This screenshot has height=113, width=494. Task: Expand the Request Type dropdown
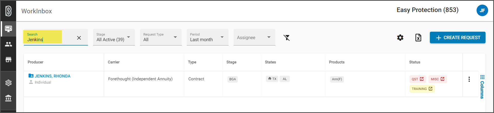pos(161,38)
